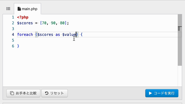Click the $value variable on line 4
185x104 pixels.
tap(69, 35)
